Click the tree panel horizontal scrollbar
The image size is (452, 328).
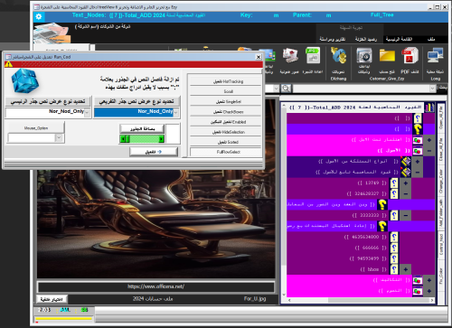360,300
